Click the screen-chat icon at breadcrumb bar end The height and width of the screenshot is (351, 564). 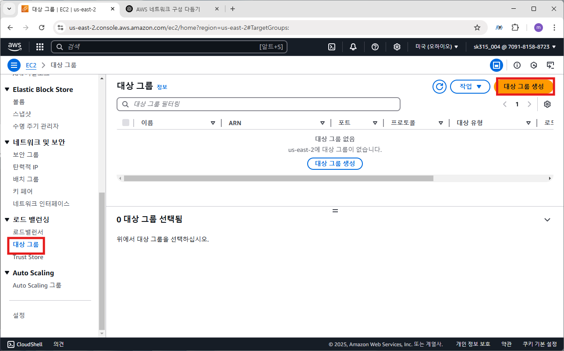pos(550,65)
